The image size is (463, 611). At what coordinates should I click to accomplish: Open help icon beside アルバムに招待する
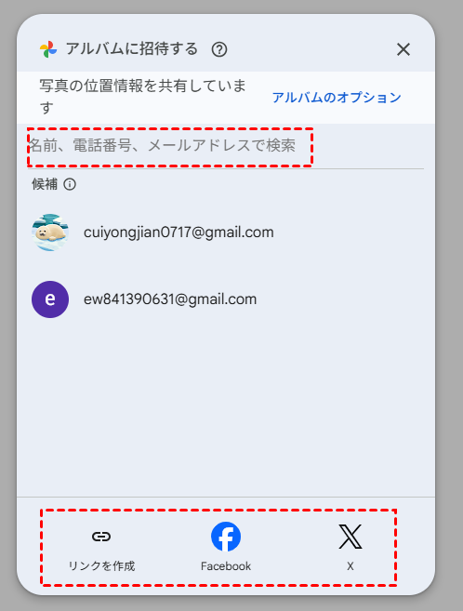pyautogui.click(x=219, y=49)
